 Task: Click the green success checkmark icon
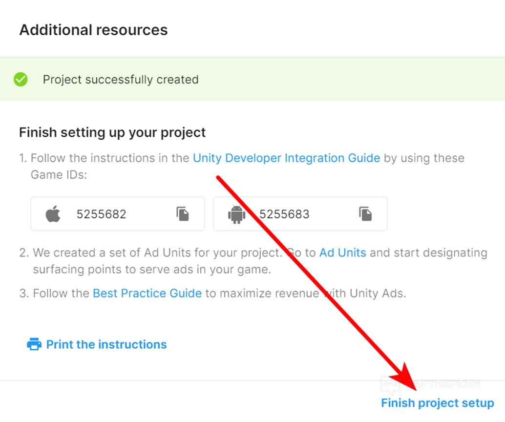click(21, 80)
